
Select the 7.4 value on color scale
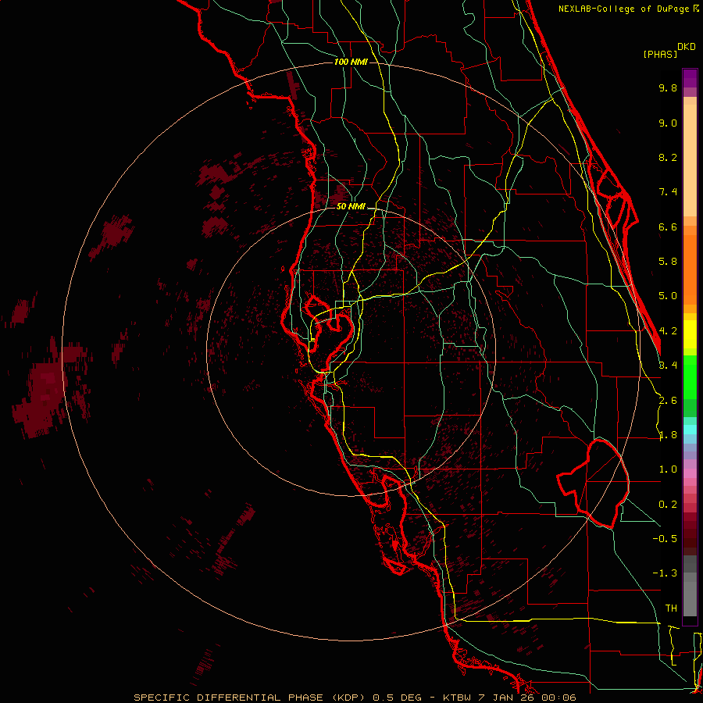[668, 192]
